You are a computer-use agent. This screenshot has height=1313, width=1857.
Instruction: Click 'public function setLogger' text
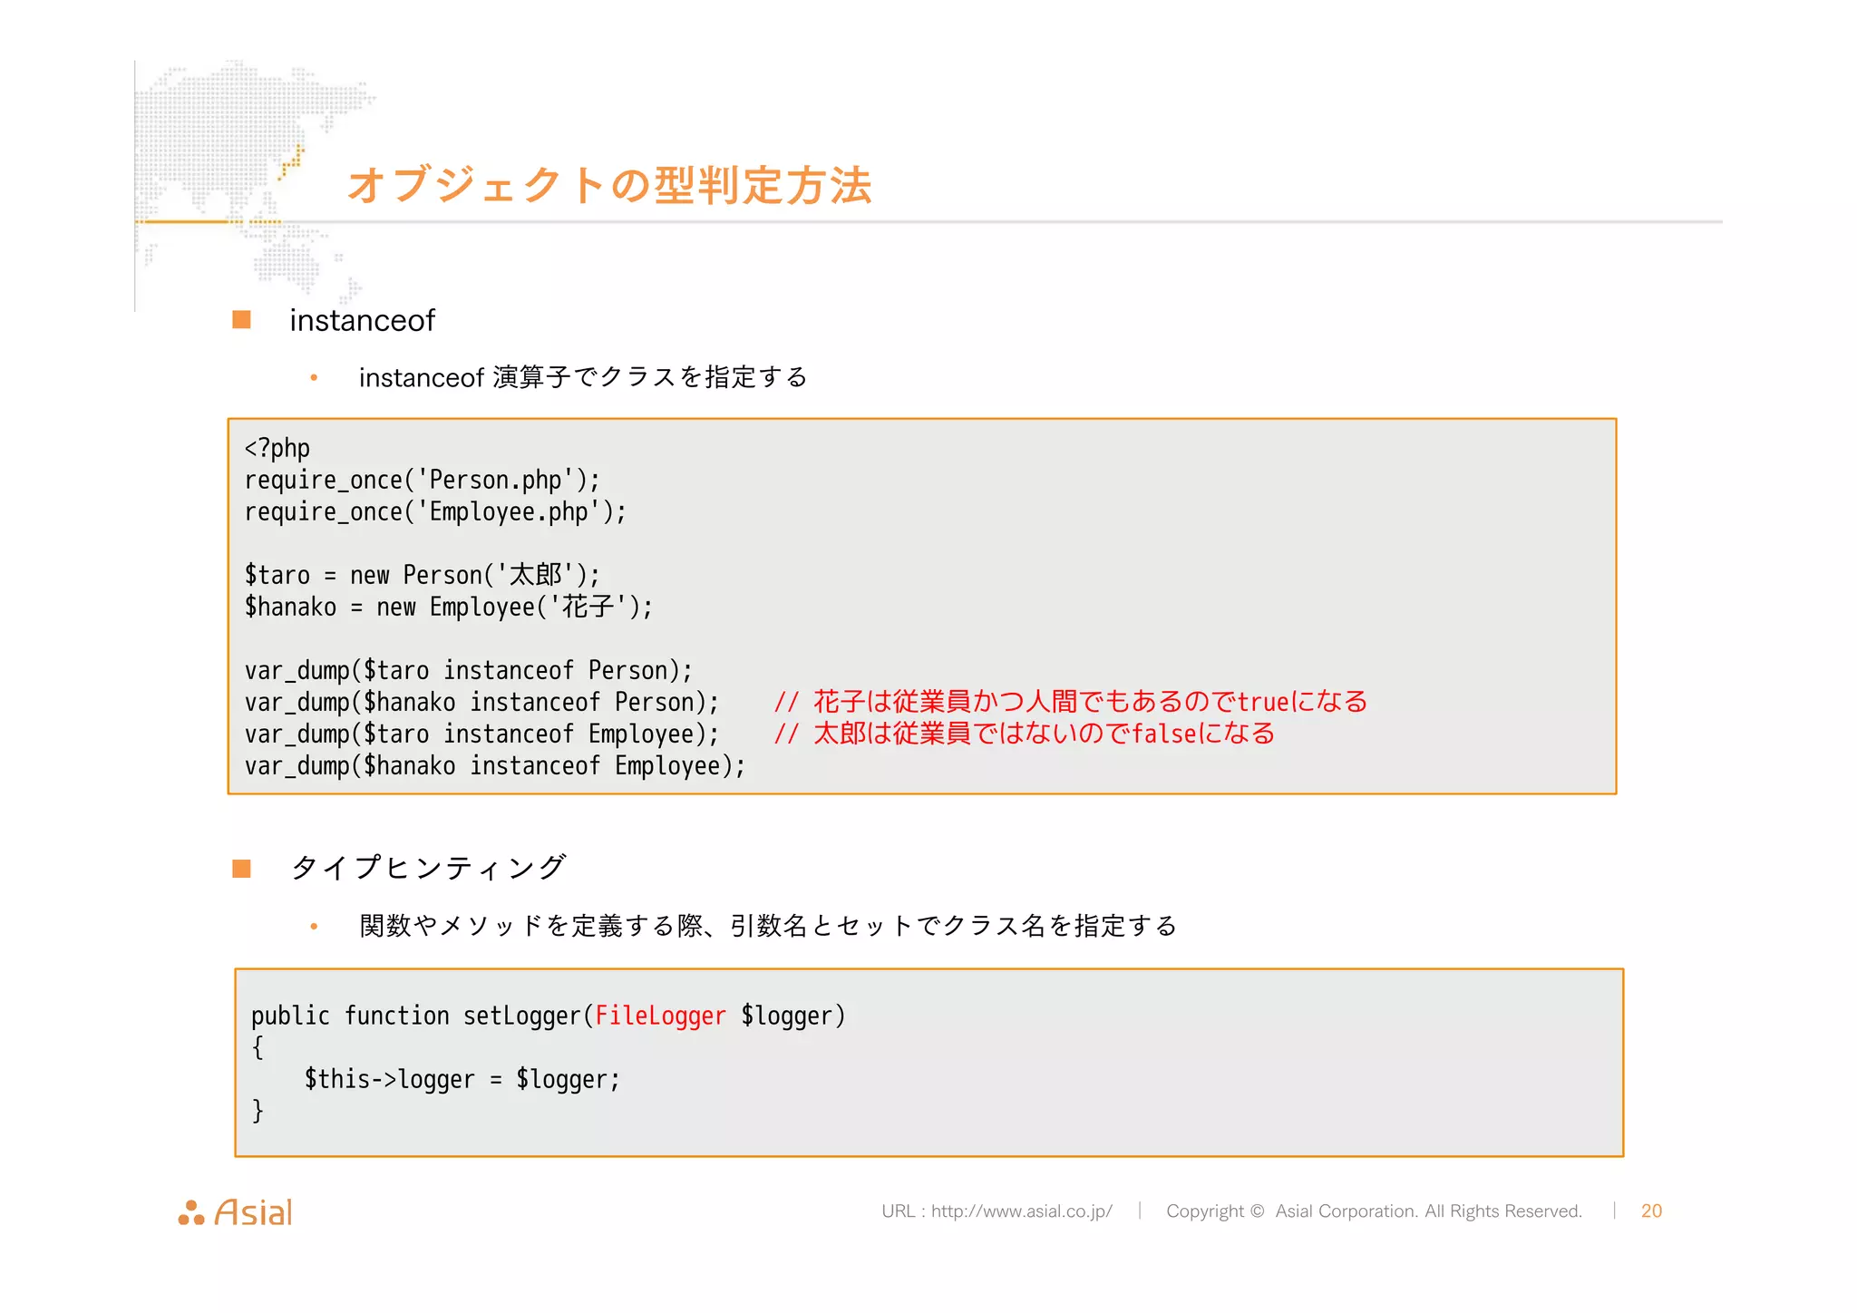(418, 1016)
